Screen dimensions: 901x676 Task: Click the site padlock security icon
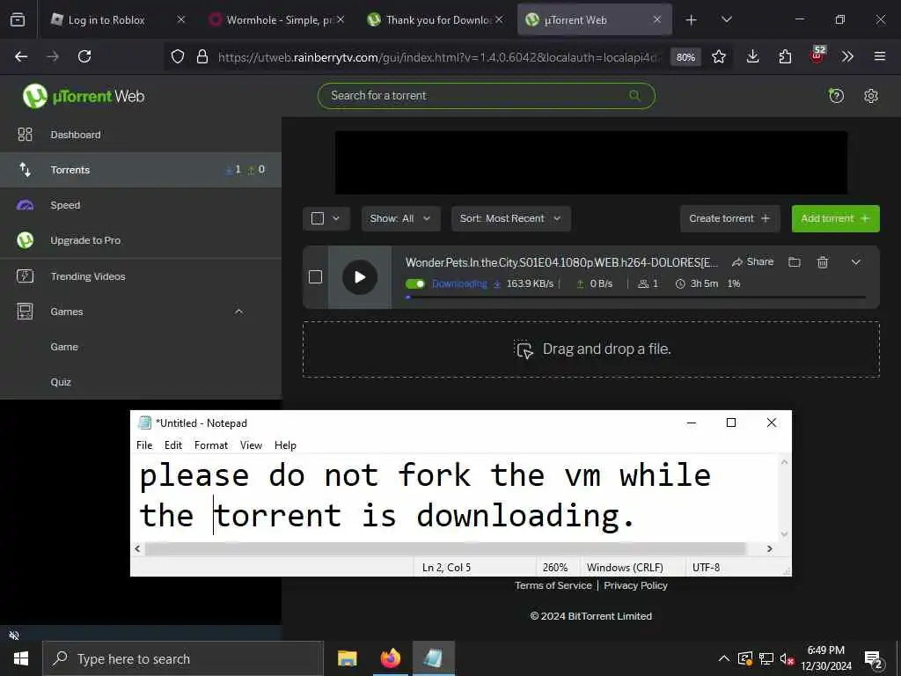[201, 56]
